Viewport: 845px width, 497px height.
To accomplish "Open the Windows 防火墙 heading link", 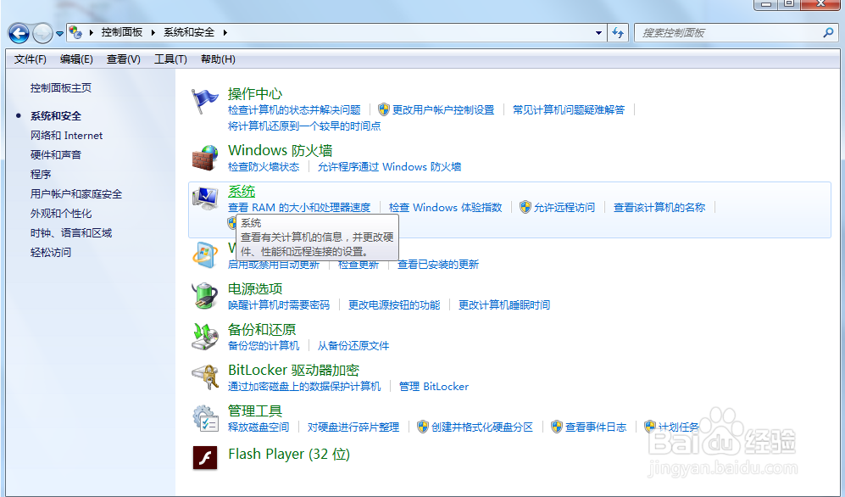I will coord(281,150).
